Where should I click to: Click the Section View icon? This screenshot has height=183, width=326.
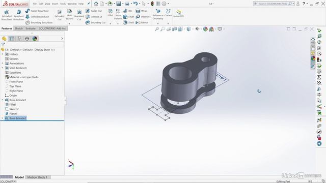coord(174,29)
